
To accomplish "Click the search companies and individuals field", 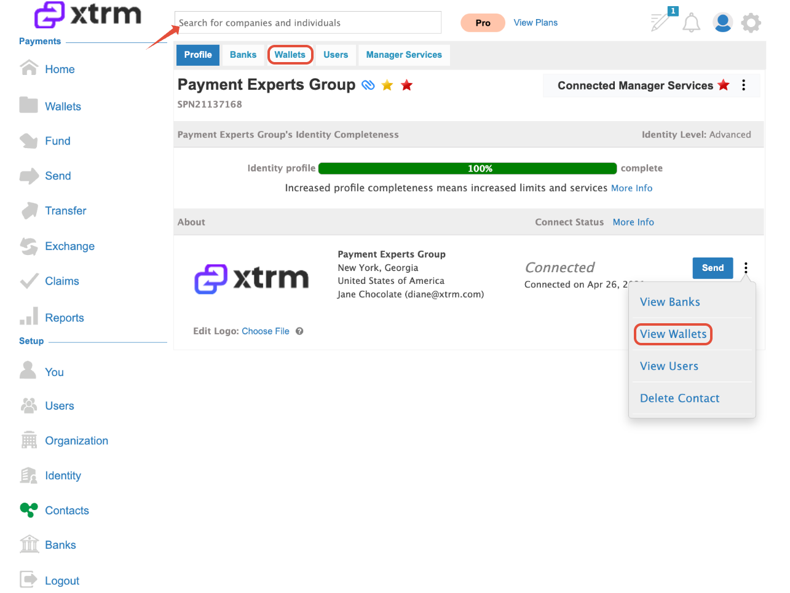I will [308, 23].
